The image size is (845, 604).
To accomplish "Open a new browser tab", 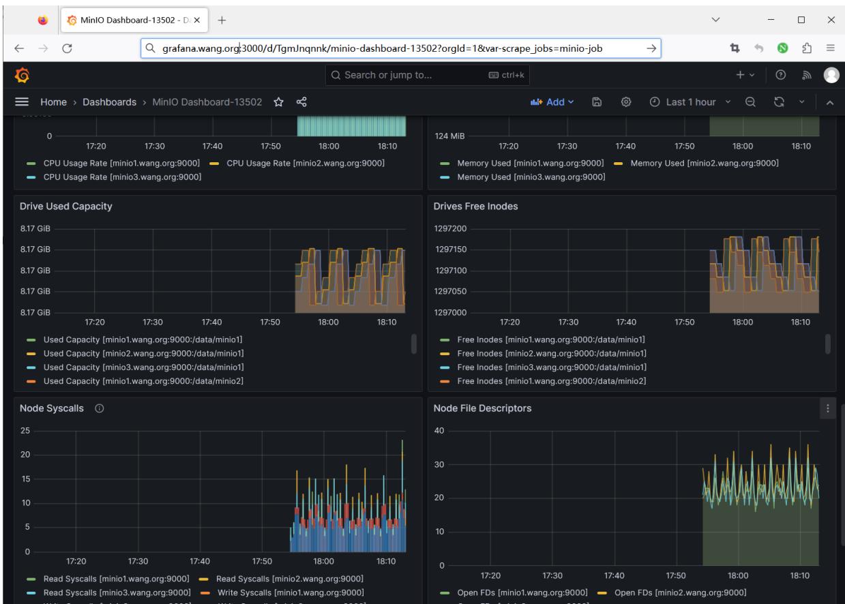I will click(222, 20).
